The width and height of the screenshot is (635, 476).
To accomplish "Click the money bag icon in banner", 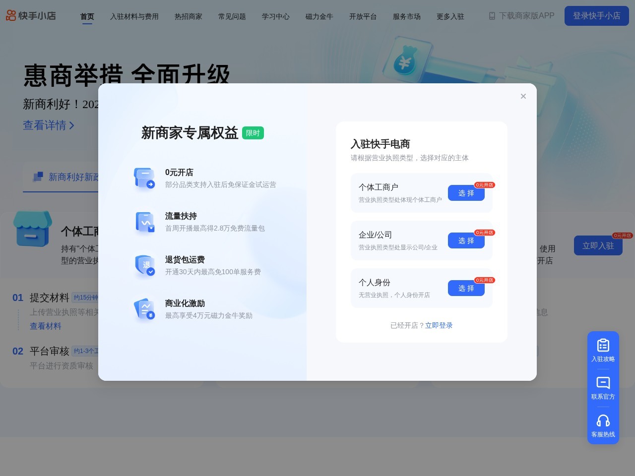I will click(405, 60).
